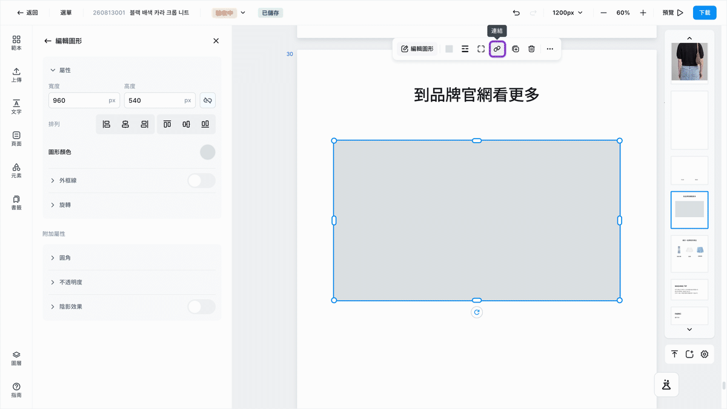727x409 pixels.
Task: Align shape to left edge
Action: point(107,124)
